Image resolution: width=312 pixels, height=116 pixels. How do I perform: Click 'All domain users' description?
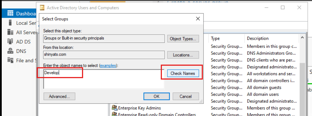pos(263,94)
